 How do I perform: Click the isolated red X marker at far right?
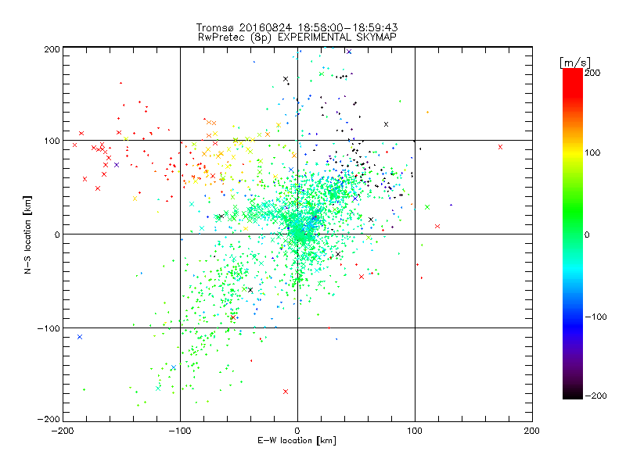click(x=500, y=147)
